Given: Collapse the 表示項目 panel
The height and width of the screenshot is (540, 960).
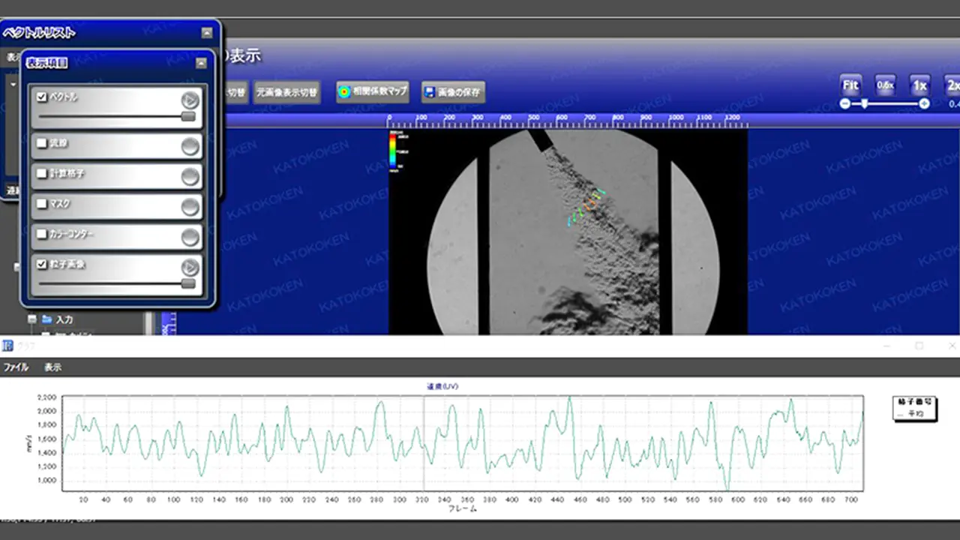Looking at the screenshot, I should pyautogui.click(x=201, y=64).
